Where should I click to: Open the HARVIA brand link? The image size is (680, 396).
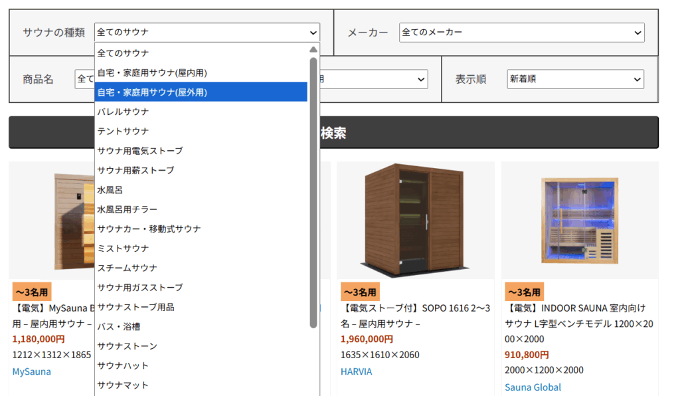point(357,371)
